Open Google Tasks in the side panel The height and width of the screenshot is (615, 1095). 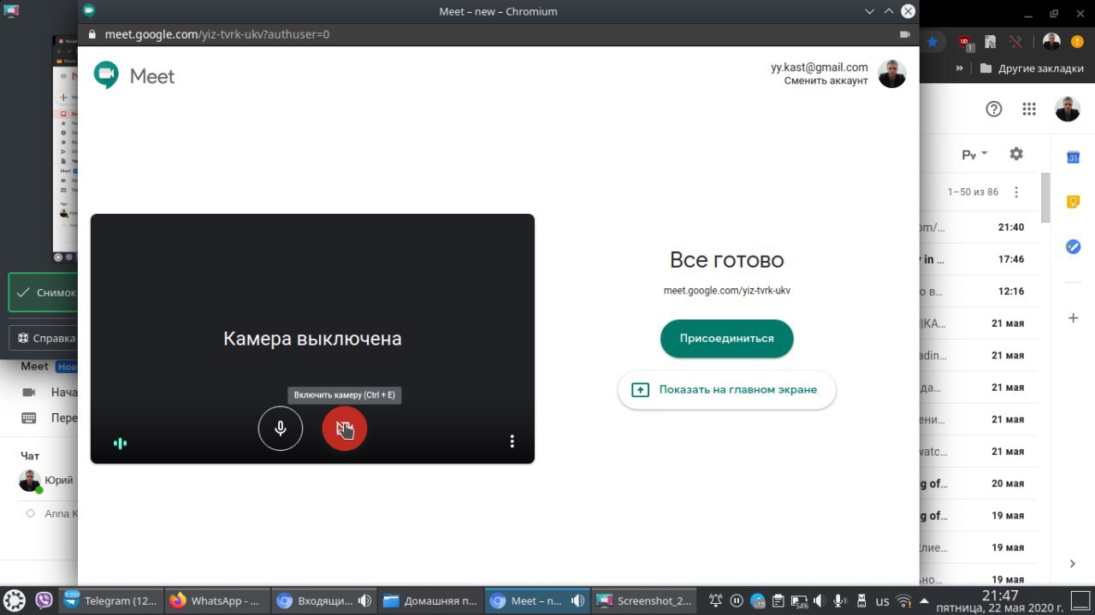click(x=1073, y=246)
